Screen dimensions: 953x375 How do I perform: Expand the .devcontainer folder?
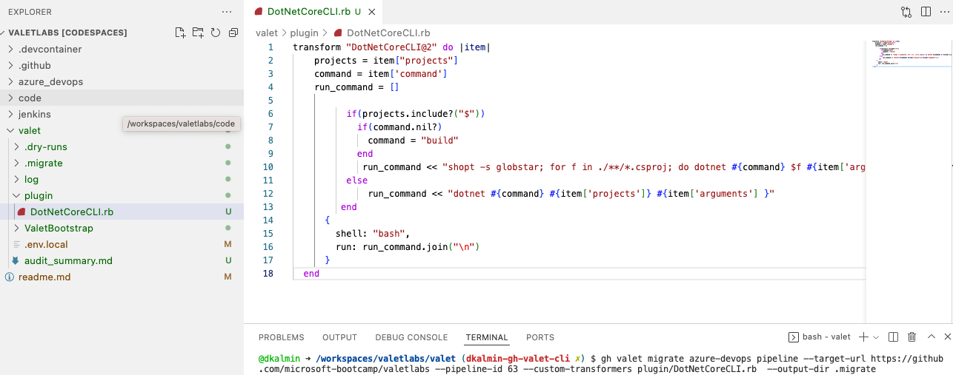click(122, 49)
